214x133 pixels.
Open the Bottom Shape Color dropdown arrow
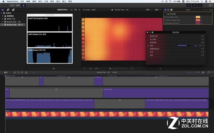tap(202, 20)
